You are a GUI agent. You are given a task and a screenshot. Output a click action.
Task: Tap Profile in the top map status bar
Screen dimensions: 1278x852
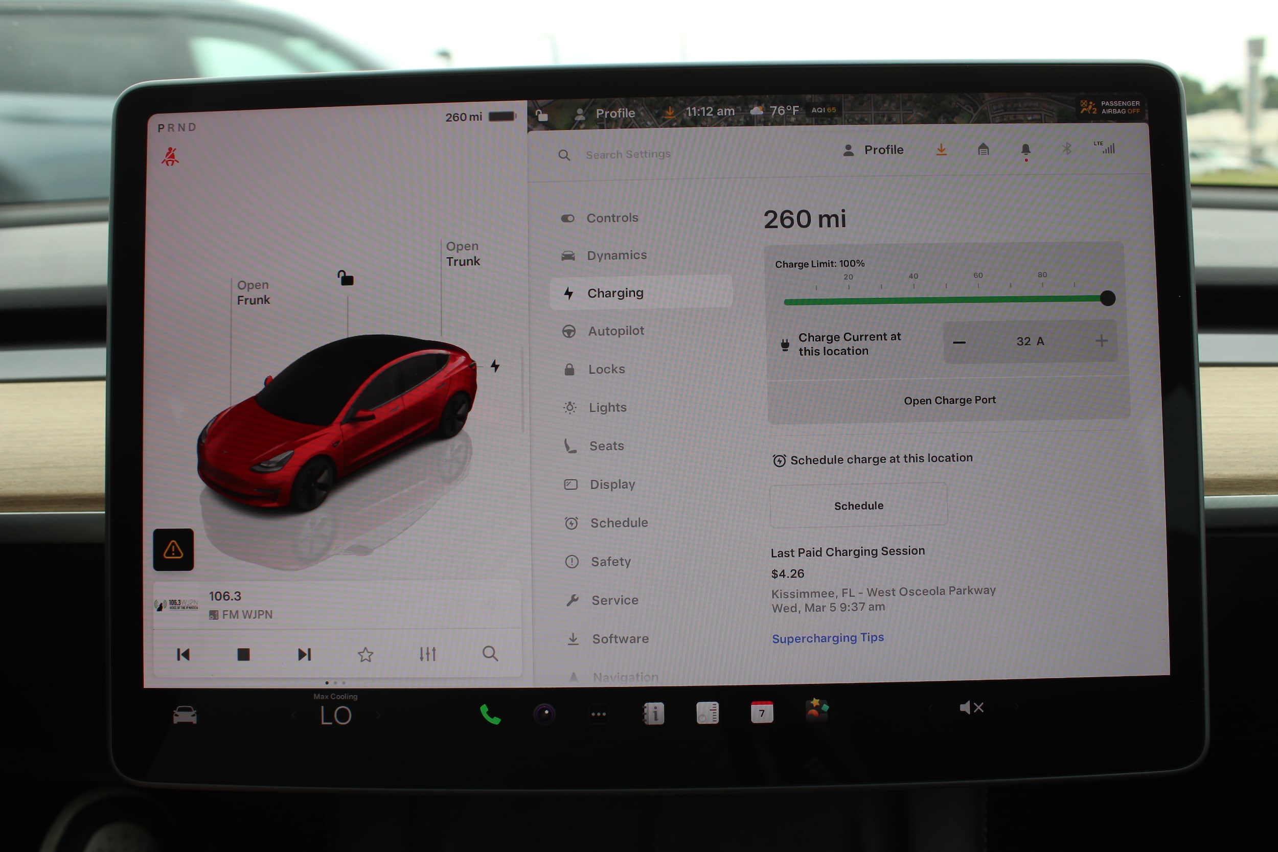click(x=605, y=113)
